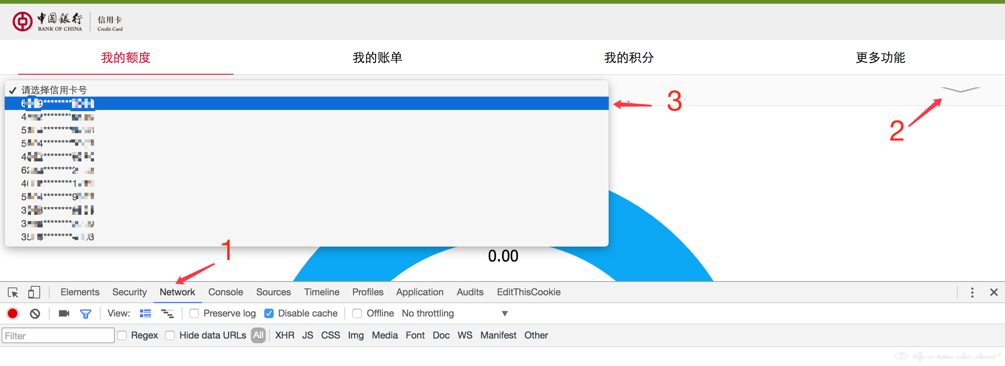The height and width of the screenshot is (366, 1005).
Task: Filter requests by Media
Action: [385, 335]
